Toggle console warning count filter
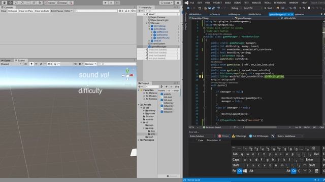325x182 pixels. (x=127, y=11)
